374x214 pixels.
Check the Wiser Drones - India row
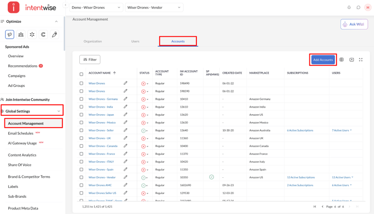(81, 106)
